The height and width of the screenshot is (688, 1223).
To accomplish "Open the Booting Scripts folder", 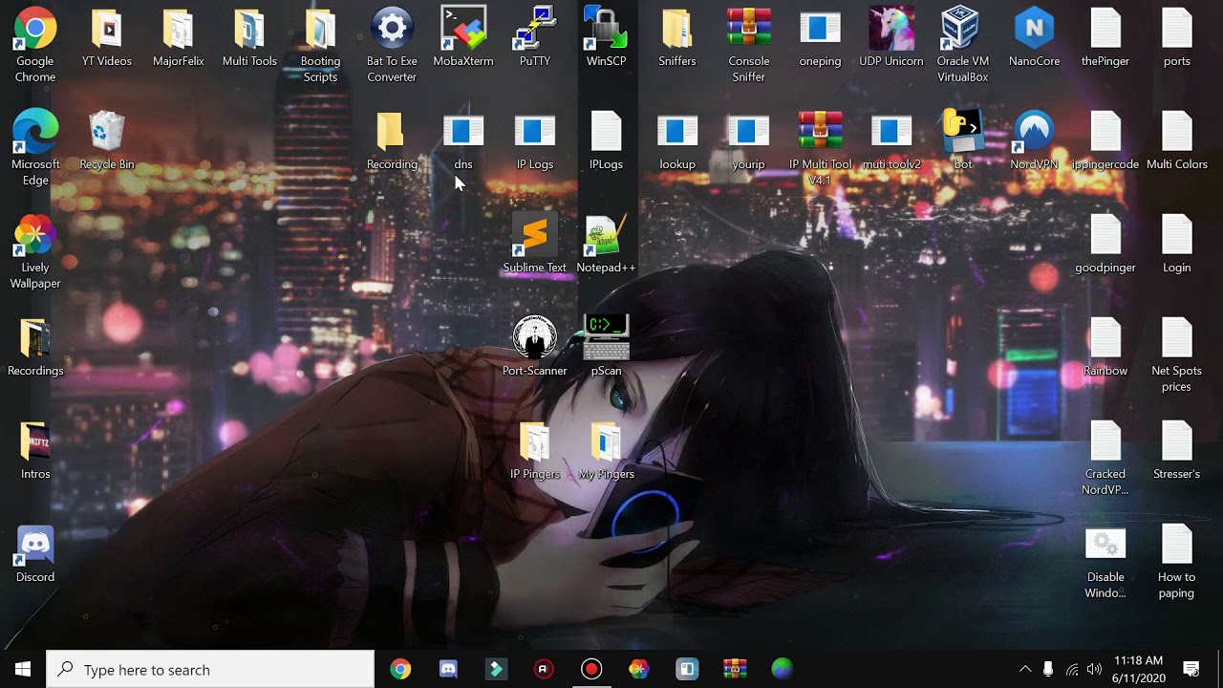I will click(320, 31).
